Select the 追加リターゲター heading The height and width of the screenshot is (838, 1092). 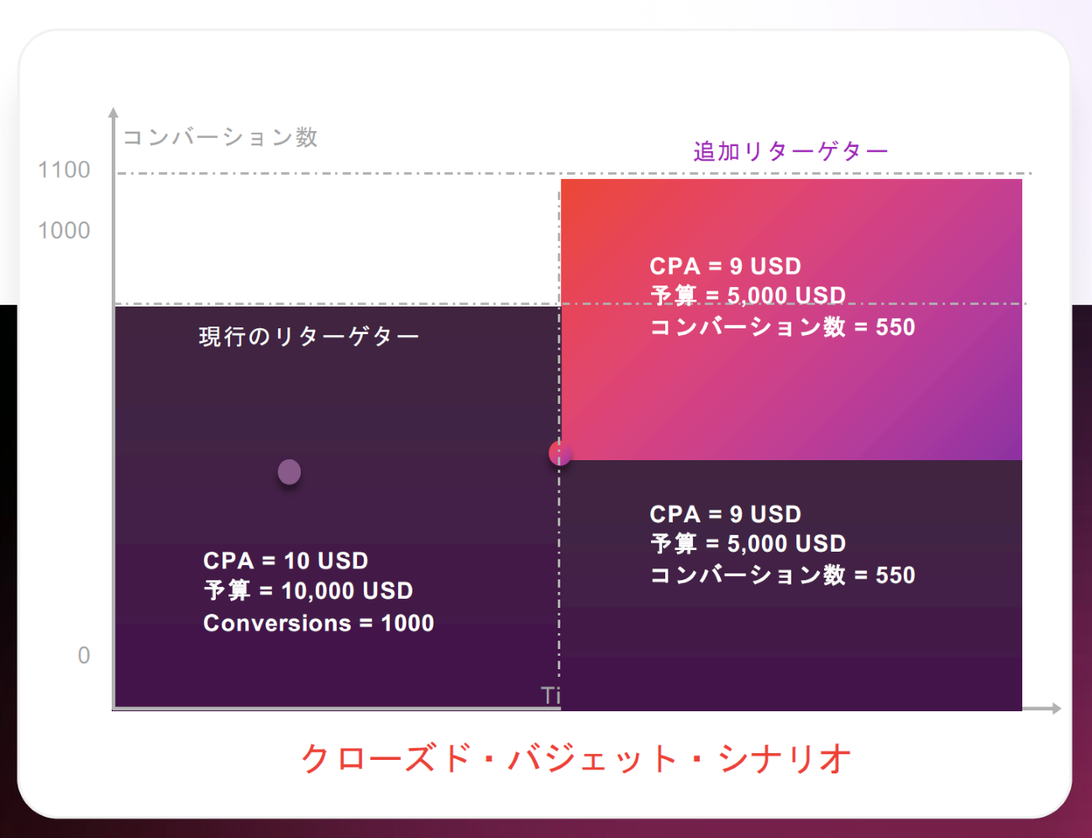(790, 152)
